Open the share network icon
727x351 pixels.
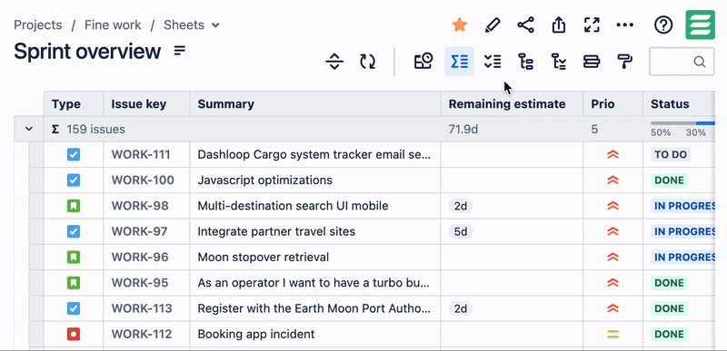(x=525, y=25)
